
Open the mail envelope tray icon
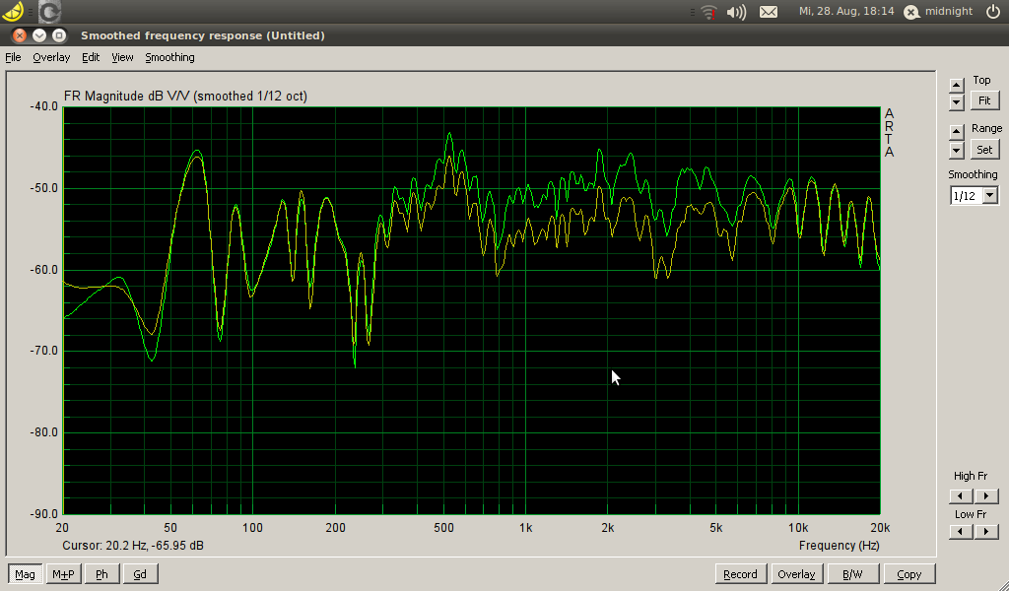click(x=769, y=12)
